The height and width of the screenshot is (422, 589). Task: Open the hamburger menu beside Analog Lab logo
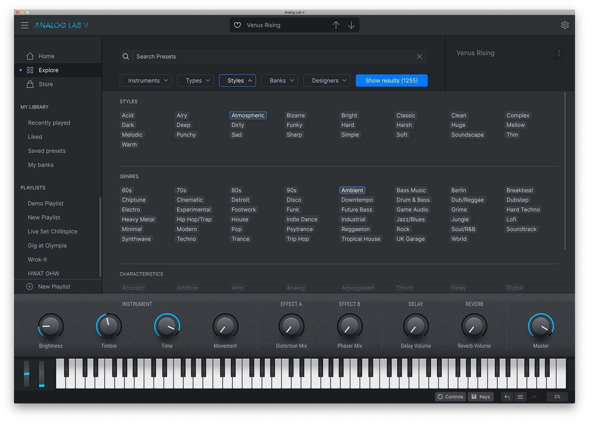pos(24,25)
